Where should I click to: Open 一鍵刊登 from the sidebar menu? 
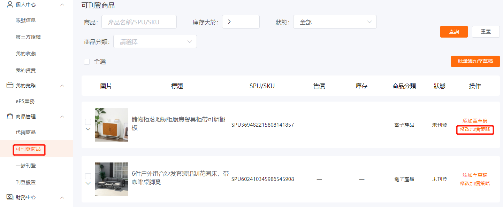(26, 166)
